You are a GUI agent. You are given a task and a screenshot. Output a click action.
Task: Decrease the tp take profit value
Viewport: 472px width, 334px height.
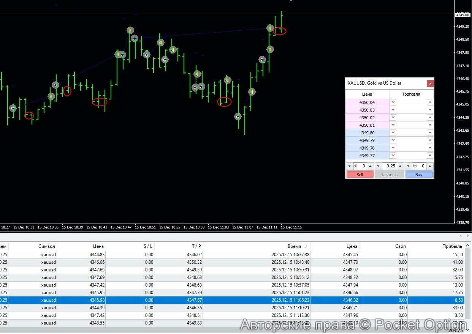pyautogui.click(x=408, y=166)
